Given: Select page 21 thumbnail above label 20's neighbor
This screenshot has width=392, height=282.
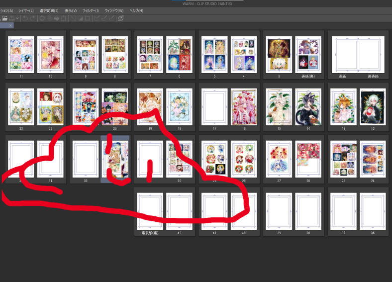Looking at the screenshot, I should coord(86,107).
